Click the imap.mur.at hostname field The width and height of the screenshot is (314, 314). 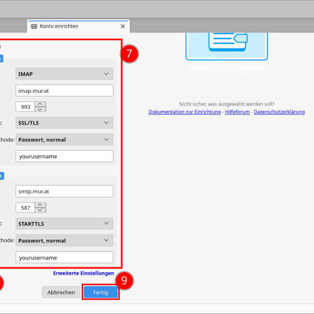(64, 91)
